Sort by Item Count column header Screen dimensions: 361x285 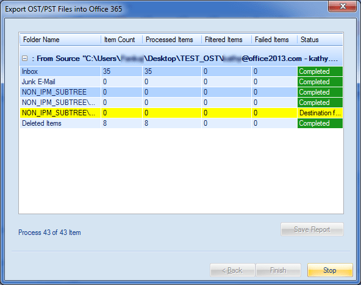(121, 40)
